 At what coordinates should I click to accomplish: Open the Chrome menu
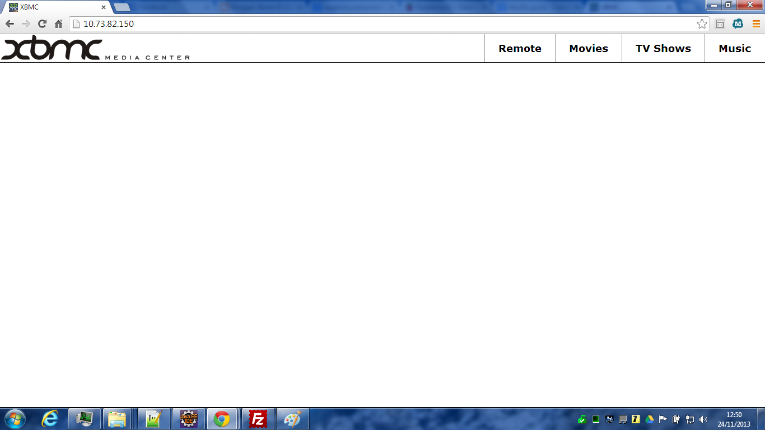[x=756, y=24]
